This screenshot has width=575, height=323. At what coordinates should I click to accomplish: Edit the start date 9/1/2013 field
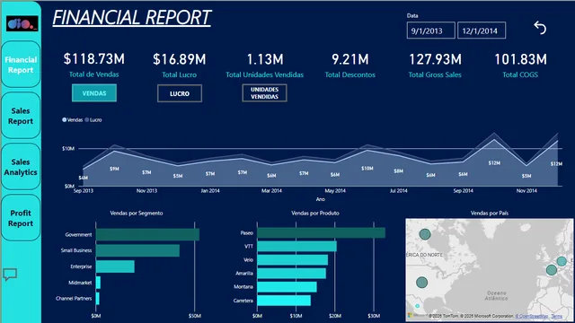[431, 31]
